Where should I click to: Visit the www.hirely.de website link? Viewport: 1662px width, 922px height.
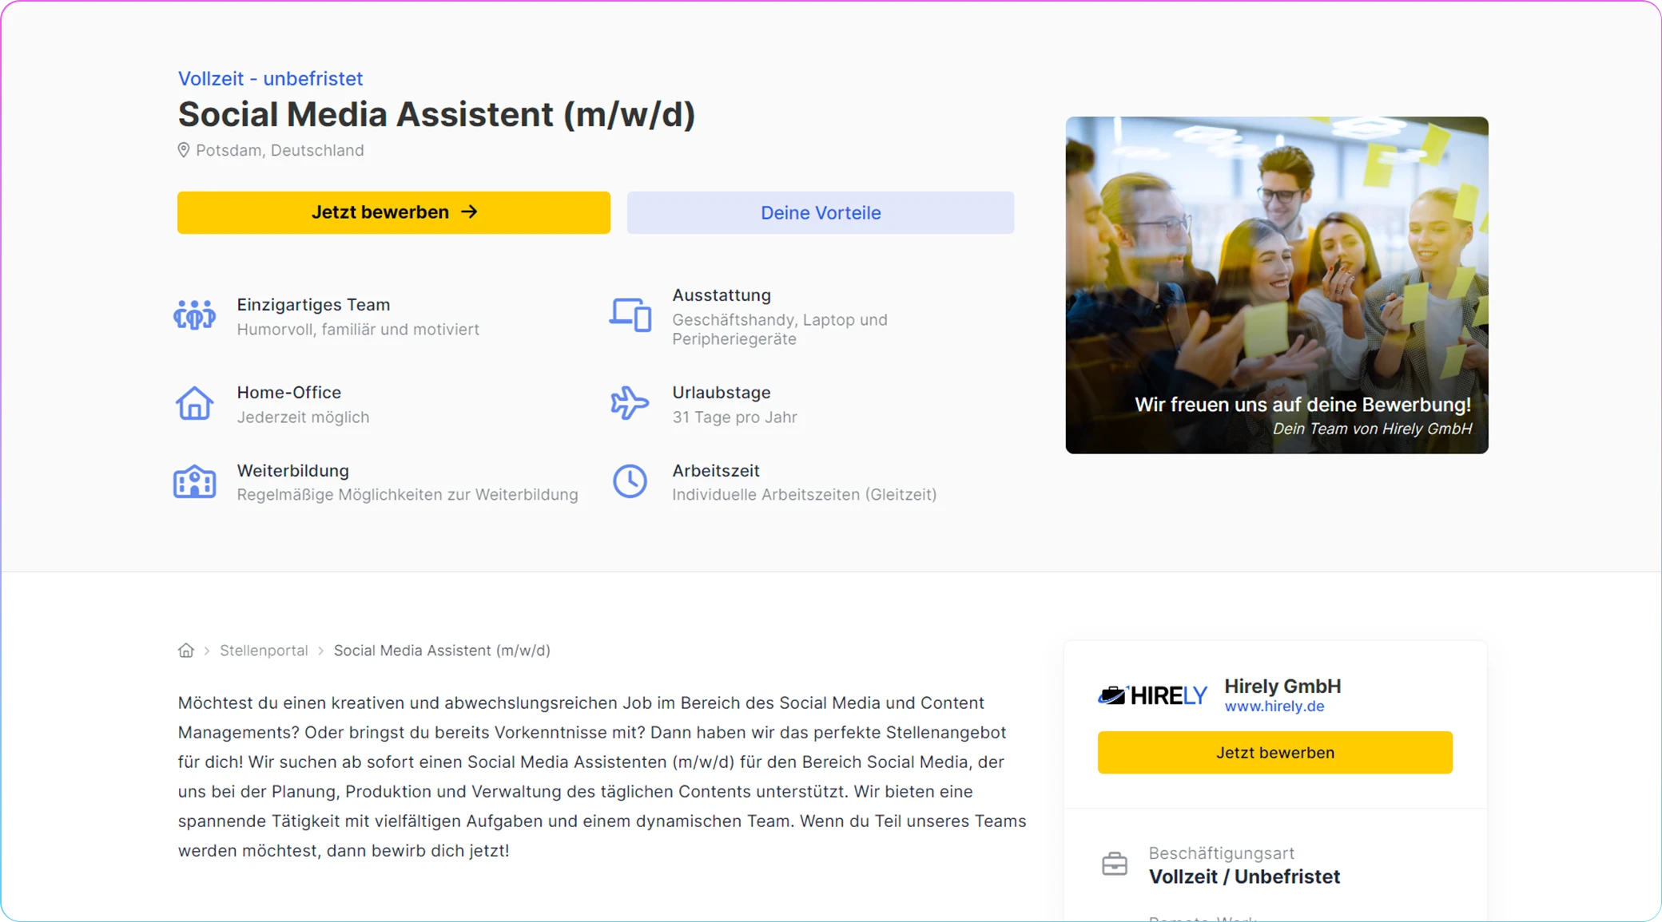point(1274,706)
